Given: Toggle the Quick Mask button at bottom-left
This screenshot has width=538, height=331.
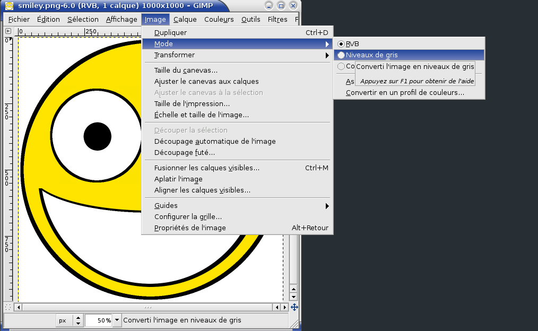Looking at the screenshot, I should (x=8, y=307).
